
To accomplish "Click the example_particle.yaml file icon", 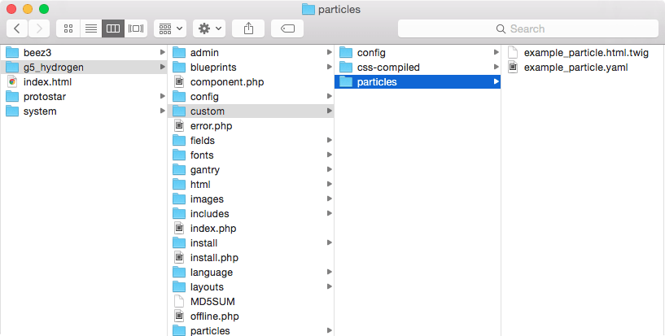I will tap(513, 67).
